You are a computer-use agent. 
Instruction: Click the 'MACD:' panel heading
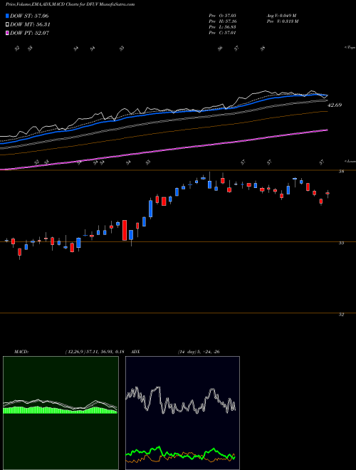[x=21, y=352]
